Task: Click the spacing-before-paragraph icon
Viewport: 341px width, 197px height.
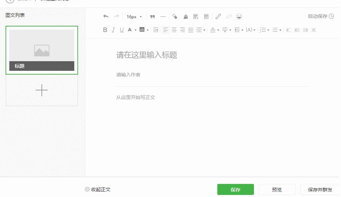Action: 213,30
